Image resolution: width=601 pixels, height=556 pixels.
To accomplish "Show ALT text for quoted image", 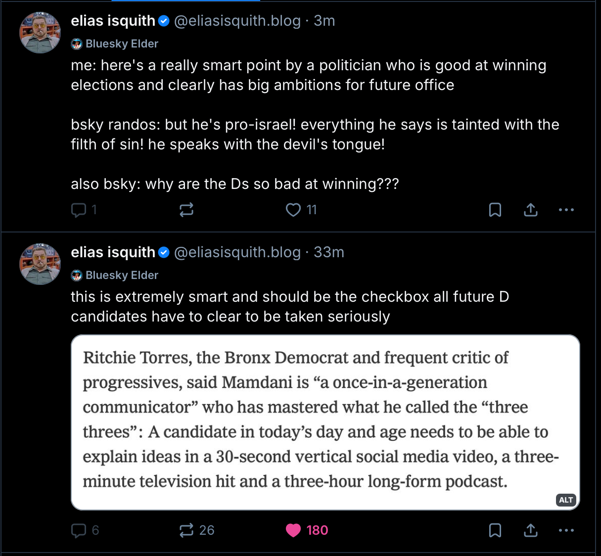I will pyautogui.click(x=566, y=500).
